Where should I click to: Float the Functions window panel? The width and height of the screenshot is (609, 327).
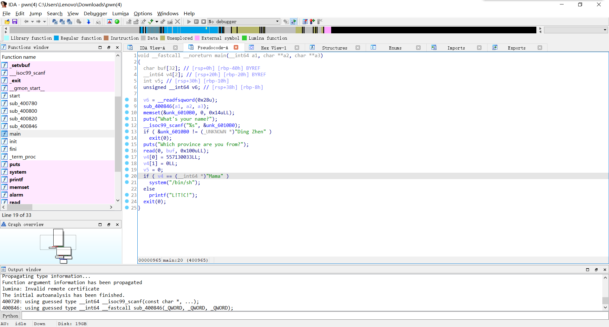(x=109, y=47)
